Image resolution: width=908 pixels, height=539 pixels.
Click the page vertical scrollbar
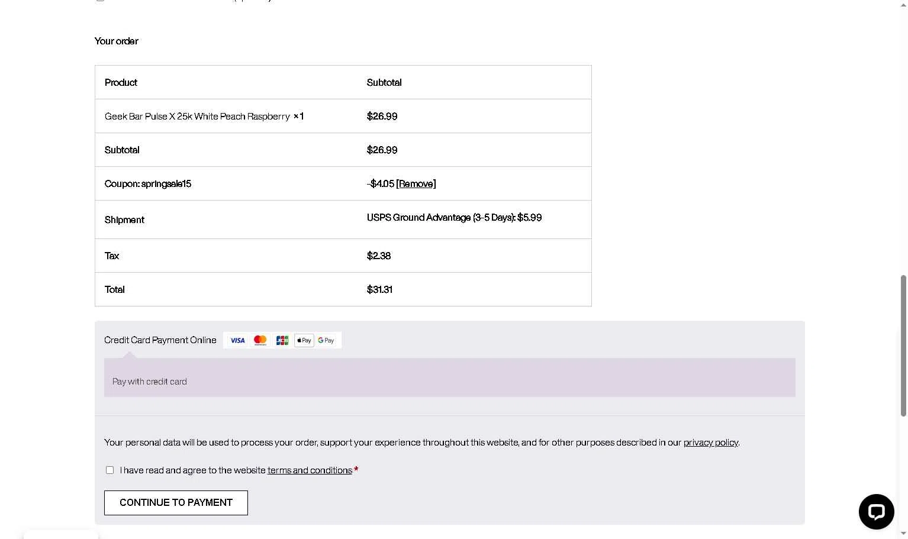pos(903,346)
